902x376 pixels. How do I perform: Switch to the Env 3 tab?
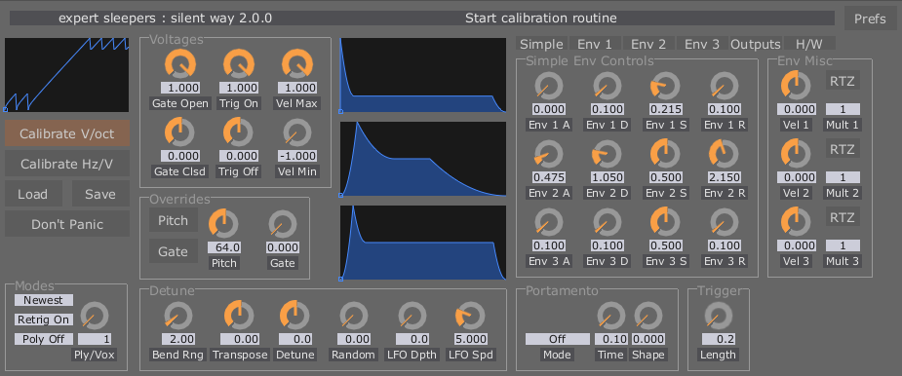click(702, 44)
